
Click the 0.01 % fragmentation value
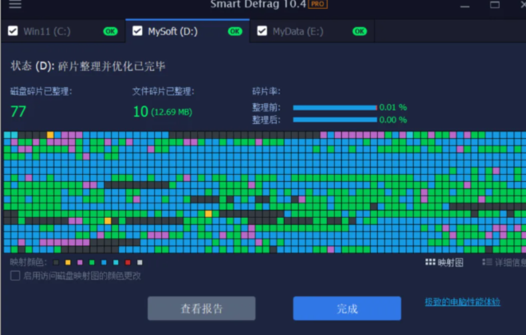[x=393, y=108]
